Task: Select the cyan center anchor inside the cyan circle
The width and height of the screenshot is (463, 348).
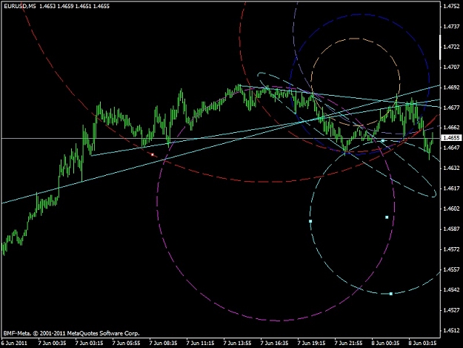Action: (387, 217)
